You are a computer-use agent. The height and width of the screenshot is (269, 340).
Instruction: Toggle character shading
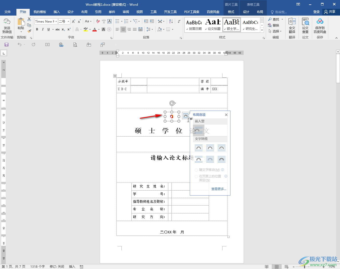click(x=103, y=29)
